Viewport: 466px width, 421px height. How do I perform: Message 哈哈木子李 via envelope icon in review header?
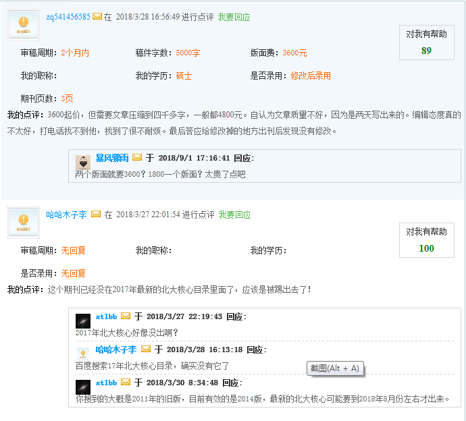click(96, 214)
